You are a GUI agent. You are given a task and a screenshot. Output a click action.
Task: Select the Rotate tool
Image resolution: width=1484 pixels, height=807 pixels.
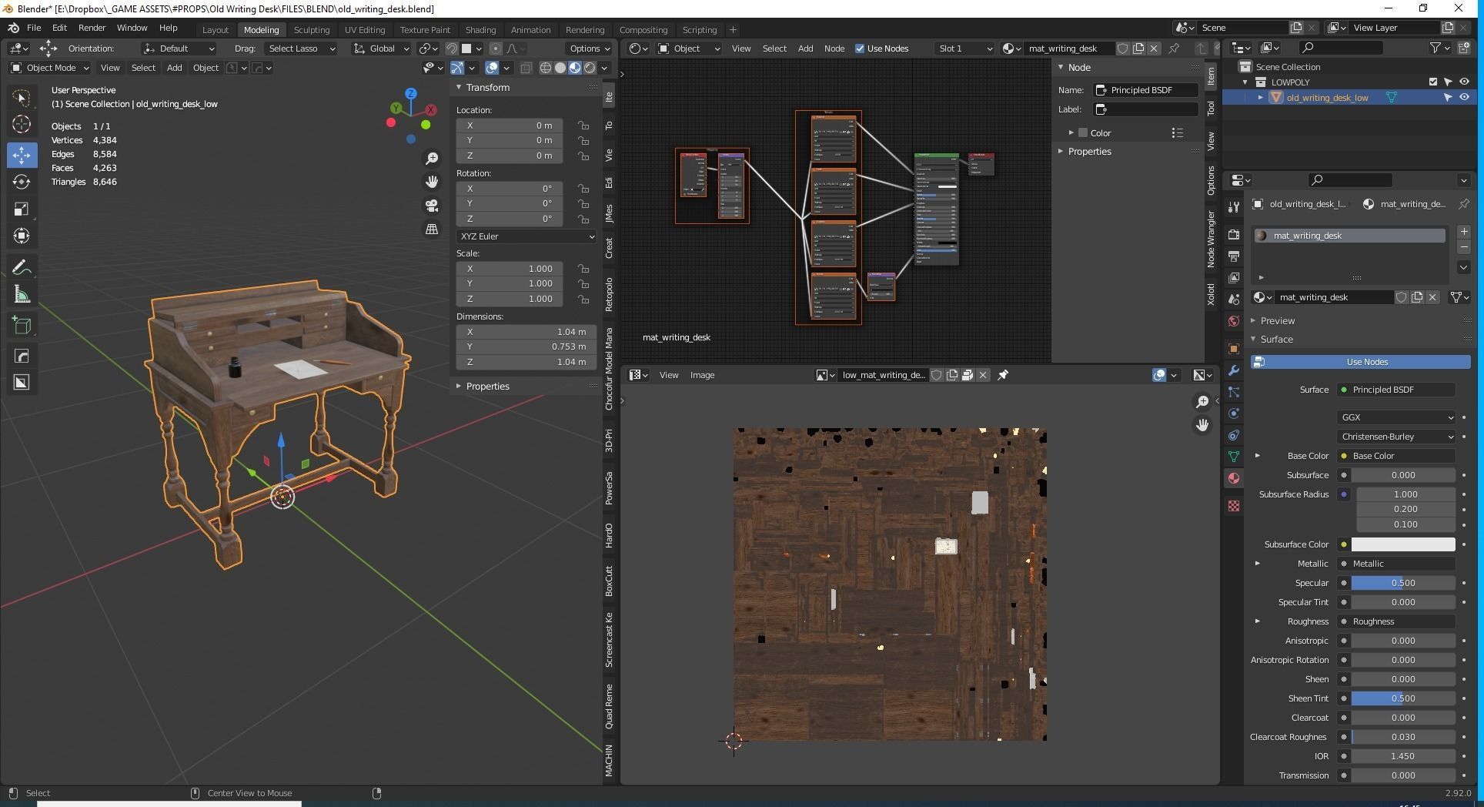point(22,182)
